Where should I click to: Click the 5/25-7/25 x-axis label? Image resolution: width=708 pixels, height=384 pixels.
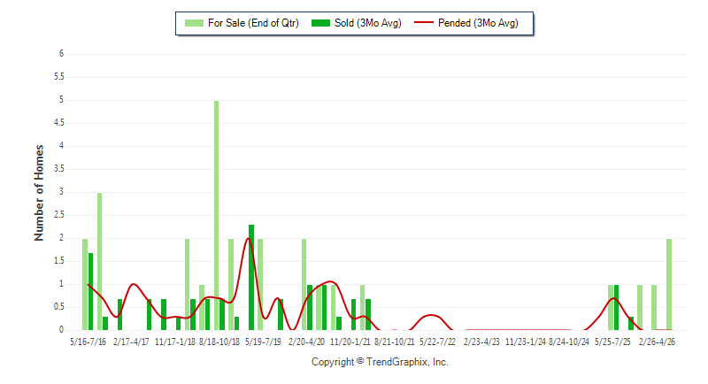[x=612, y=342]
